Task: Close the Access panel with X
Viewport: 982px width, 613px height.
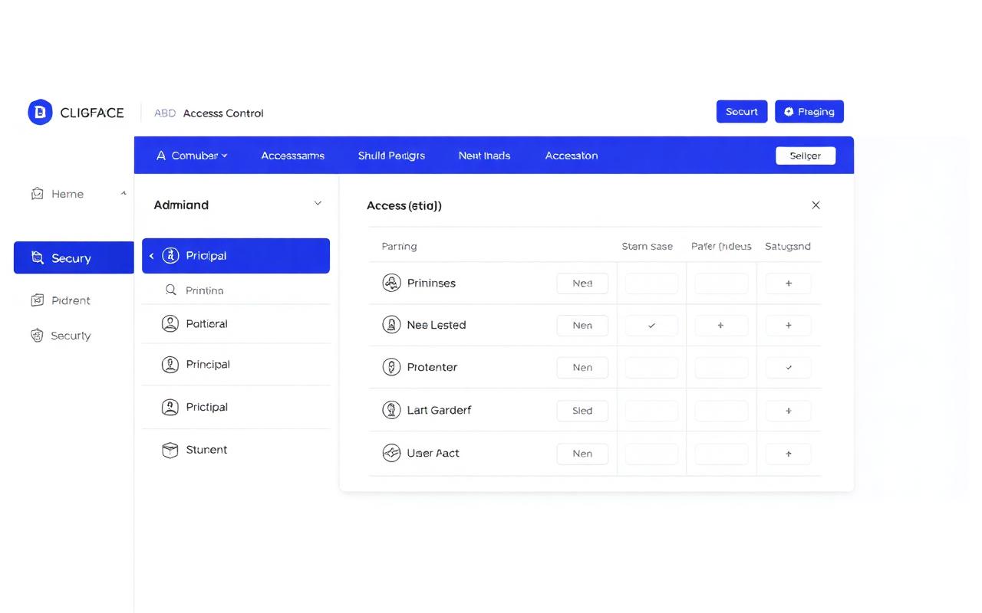Action: click(816, 205)
